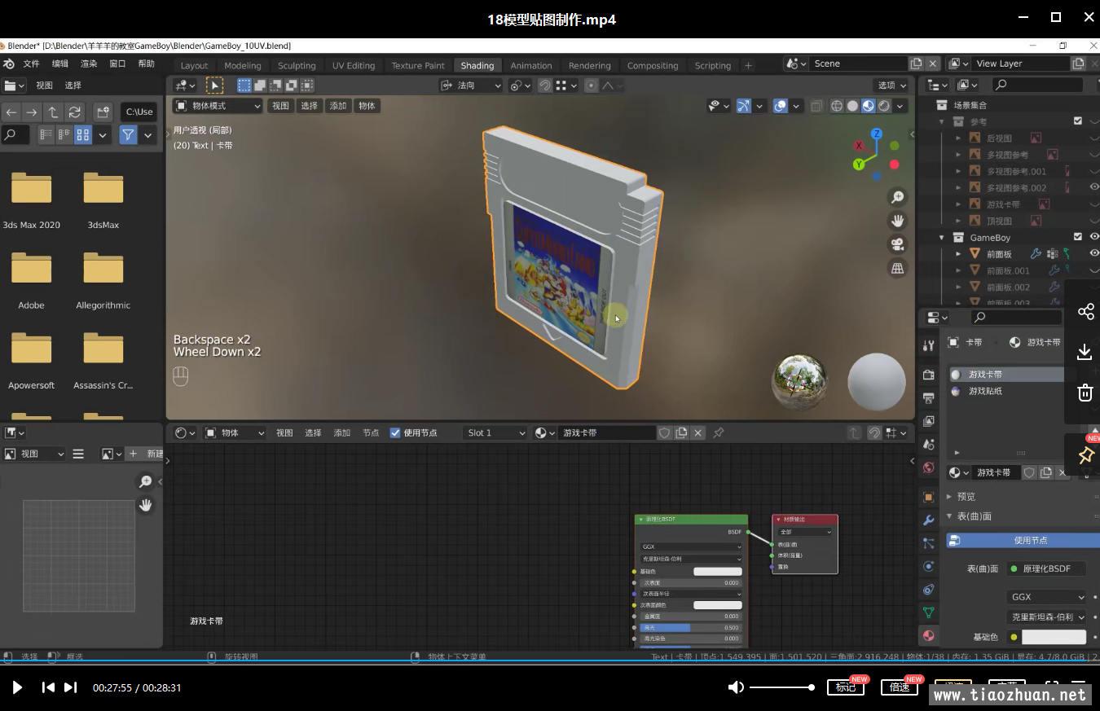Open the Slot 1 material slot dropdown
Viewport: 1100px width, 711px height.
(495, 433)
